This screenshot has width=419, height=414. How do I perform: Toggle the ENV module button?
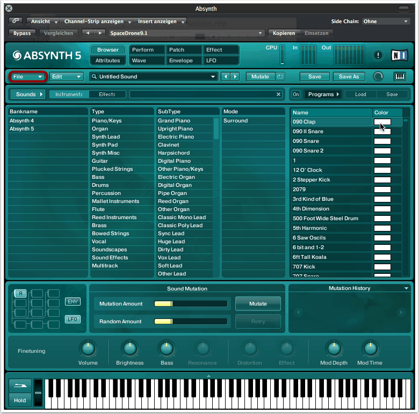tap(73, 301)
